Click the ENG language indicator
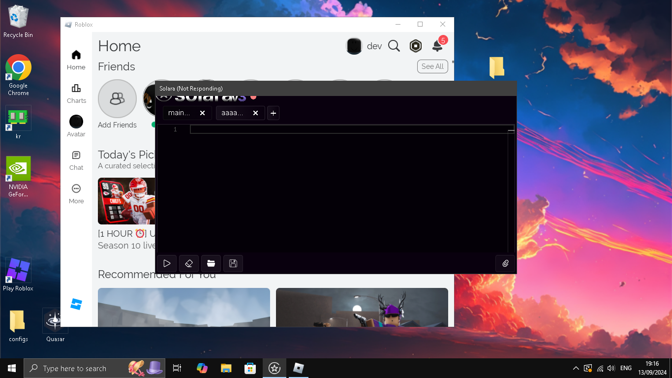This screenshot has height=378, width=672. tap(626, 368)
